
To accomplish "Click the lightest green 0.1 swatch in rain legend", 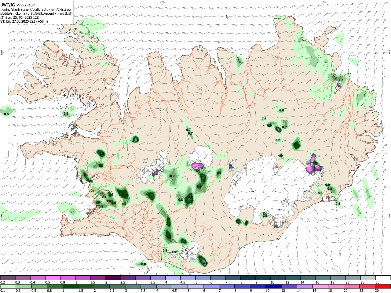I will (x=8, y=286).
